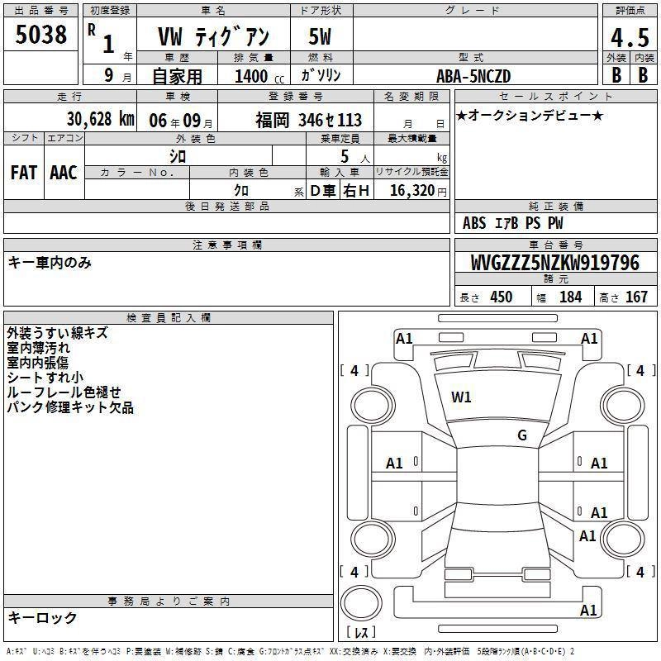Click the width value 184

click(570, 297)
